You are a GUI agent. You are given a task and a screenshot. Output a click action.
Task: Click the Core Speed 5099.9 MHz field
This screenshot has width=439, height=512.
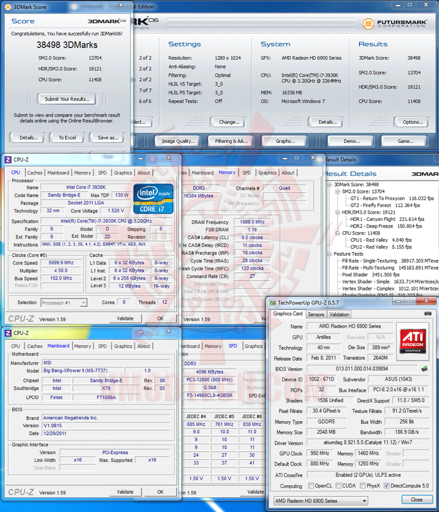click(x=61, y=263)
